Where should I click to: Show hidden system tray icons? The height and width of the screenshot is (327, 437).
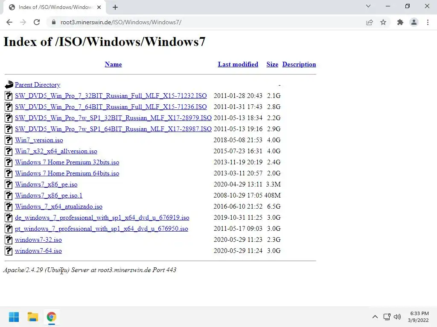[375, 317]
